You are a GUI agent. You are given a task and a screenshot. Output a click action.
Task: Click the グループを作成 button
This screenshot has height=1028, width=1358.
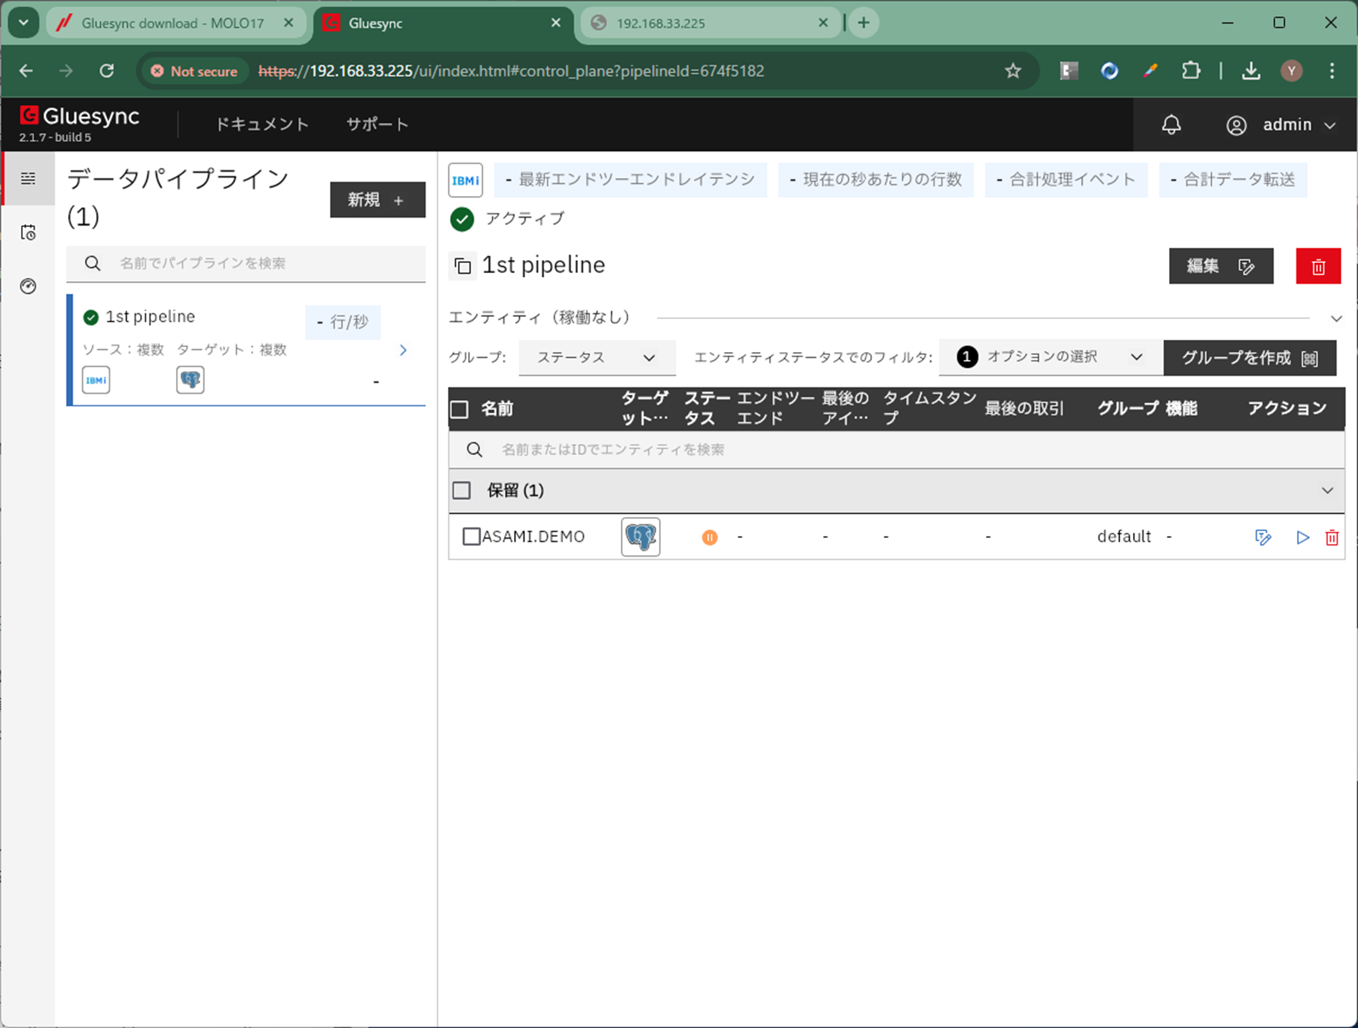(1249, 358)
